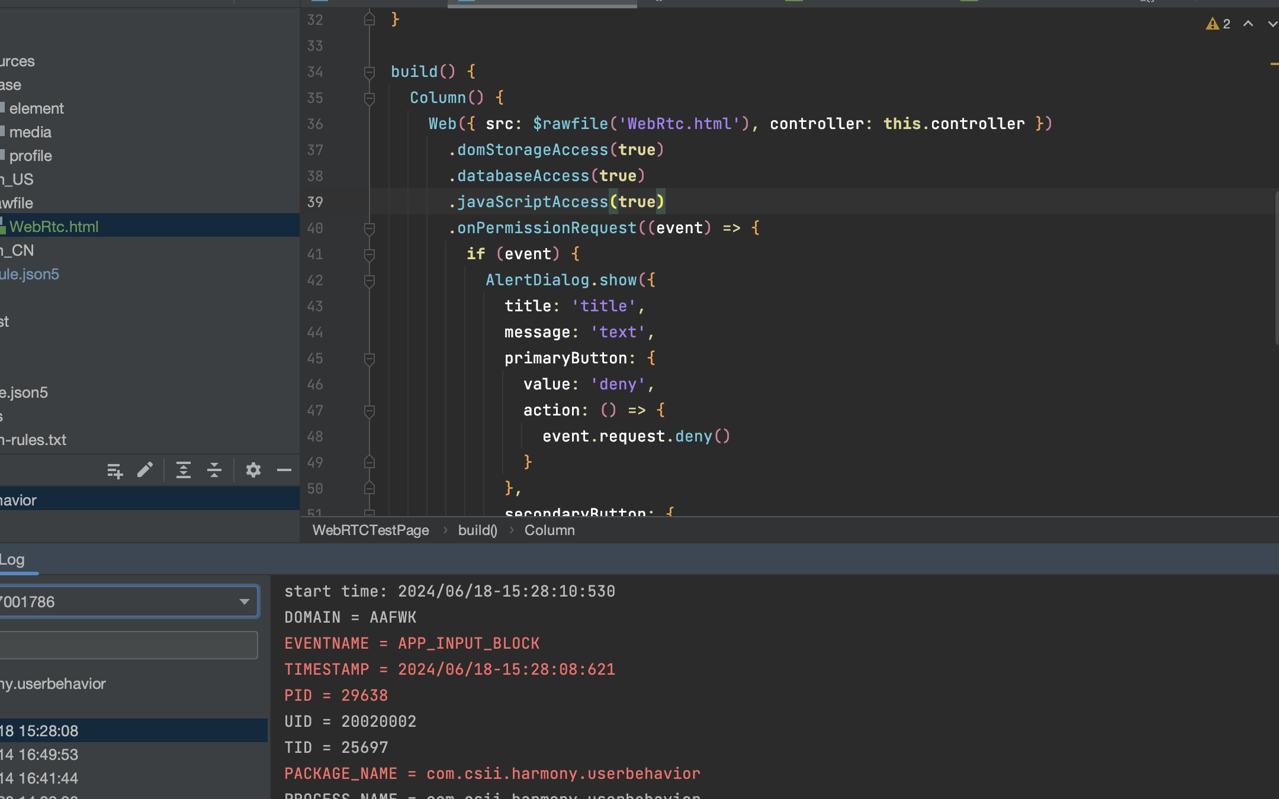Click the javaScriptAccess method call
Screen dimensions: 1279x799
tap(532, 202)
